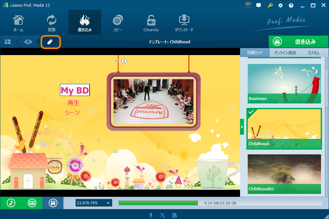329x219 pixels.
Task: Add a background image with the picture icon
Action: coord(32,203)
